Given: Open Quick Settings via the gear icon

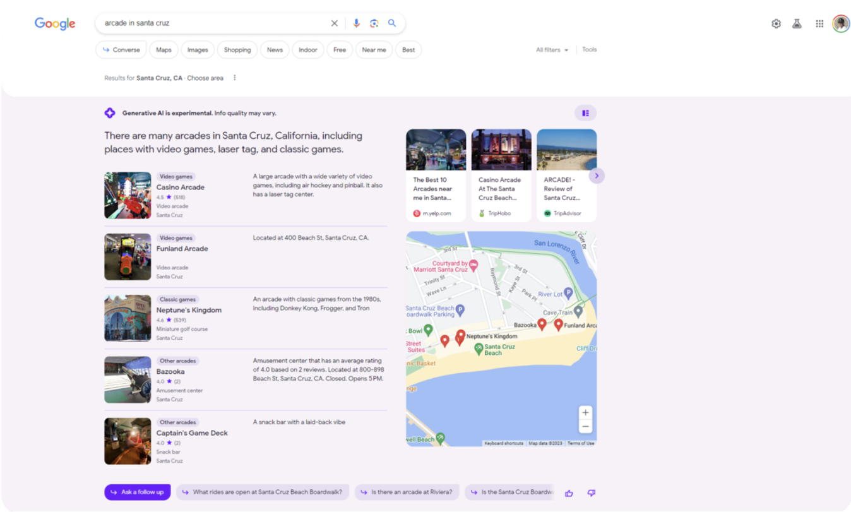Looking at the screenshot, I should click(x=775, y=23).
